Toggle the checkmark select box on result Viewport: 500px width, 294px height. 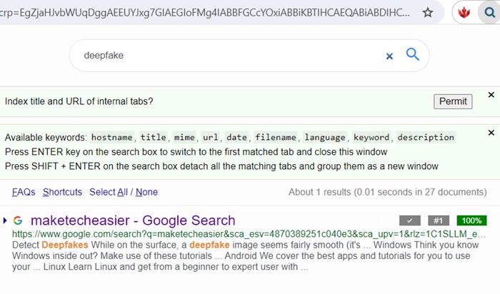click(x=410, y=220)
